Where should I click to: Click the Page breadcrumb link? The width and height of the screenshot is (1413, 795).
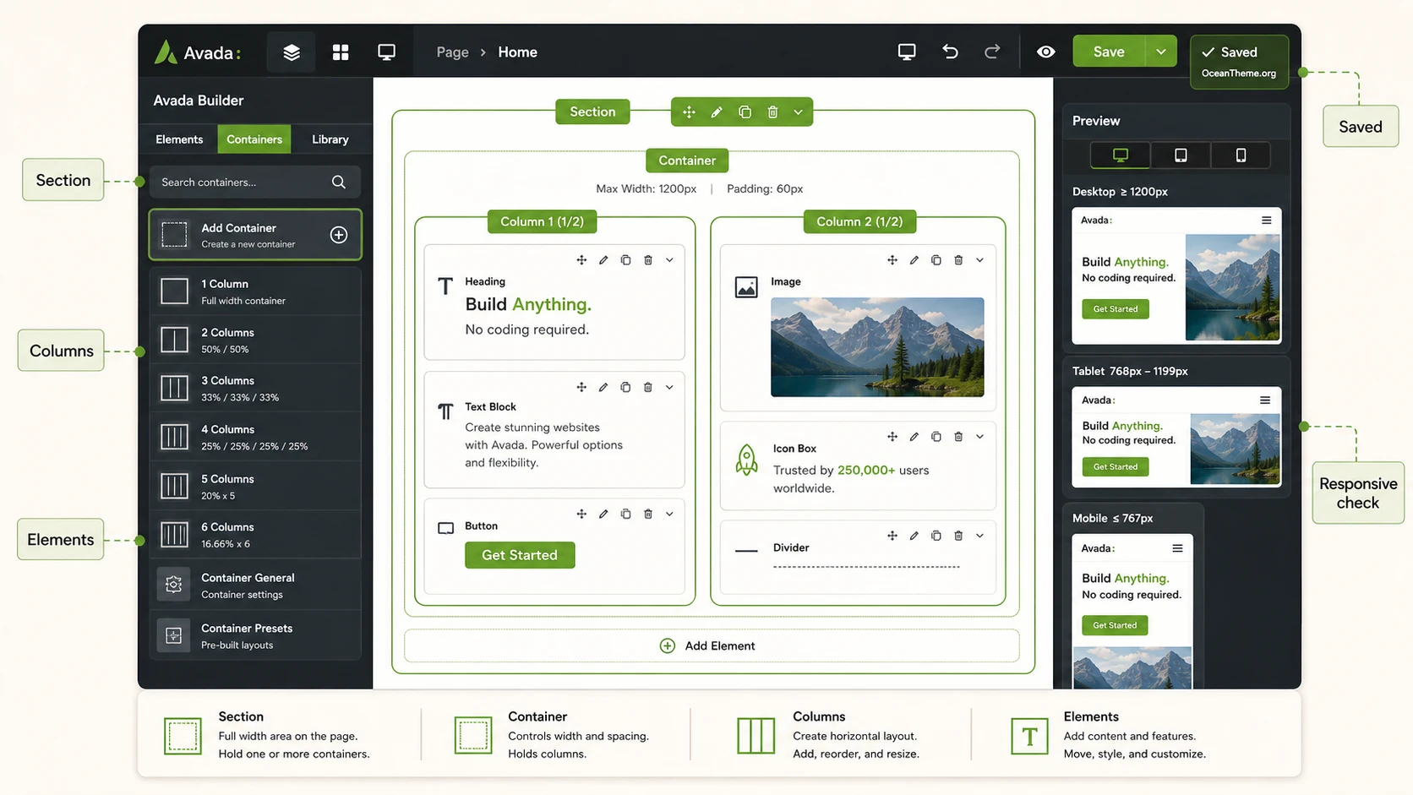[x=452, y=52]
